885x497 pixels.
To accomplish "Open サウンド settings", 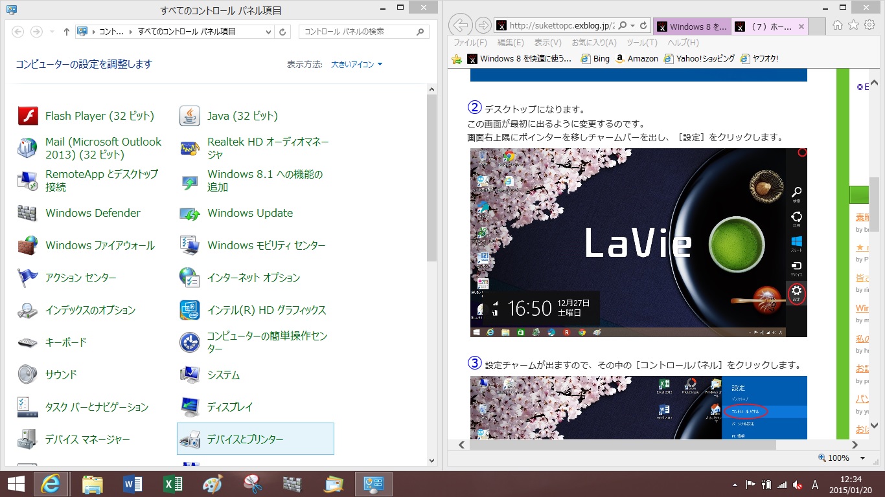I will [x=47, y=375].
